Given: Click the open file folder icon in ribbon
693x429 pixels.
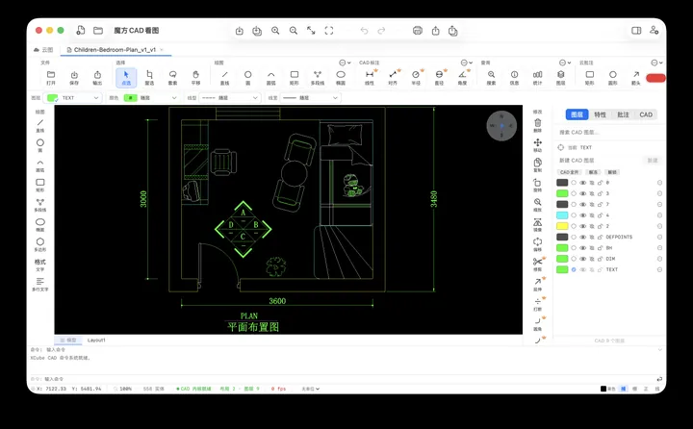Looking at the screenshot, I should 51,78.
